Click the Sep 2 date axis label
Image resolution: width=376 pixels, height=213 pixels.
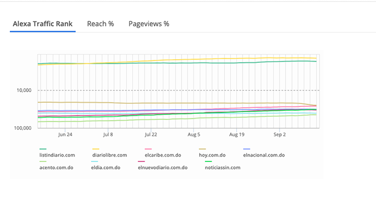[x=280, y=134]
